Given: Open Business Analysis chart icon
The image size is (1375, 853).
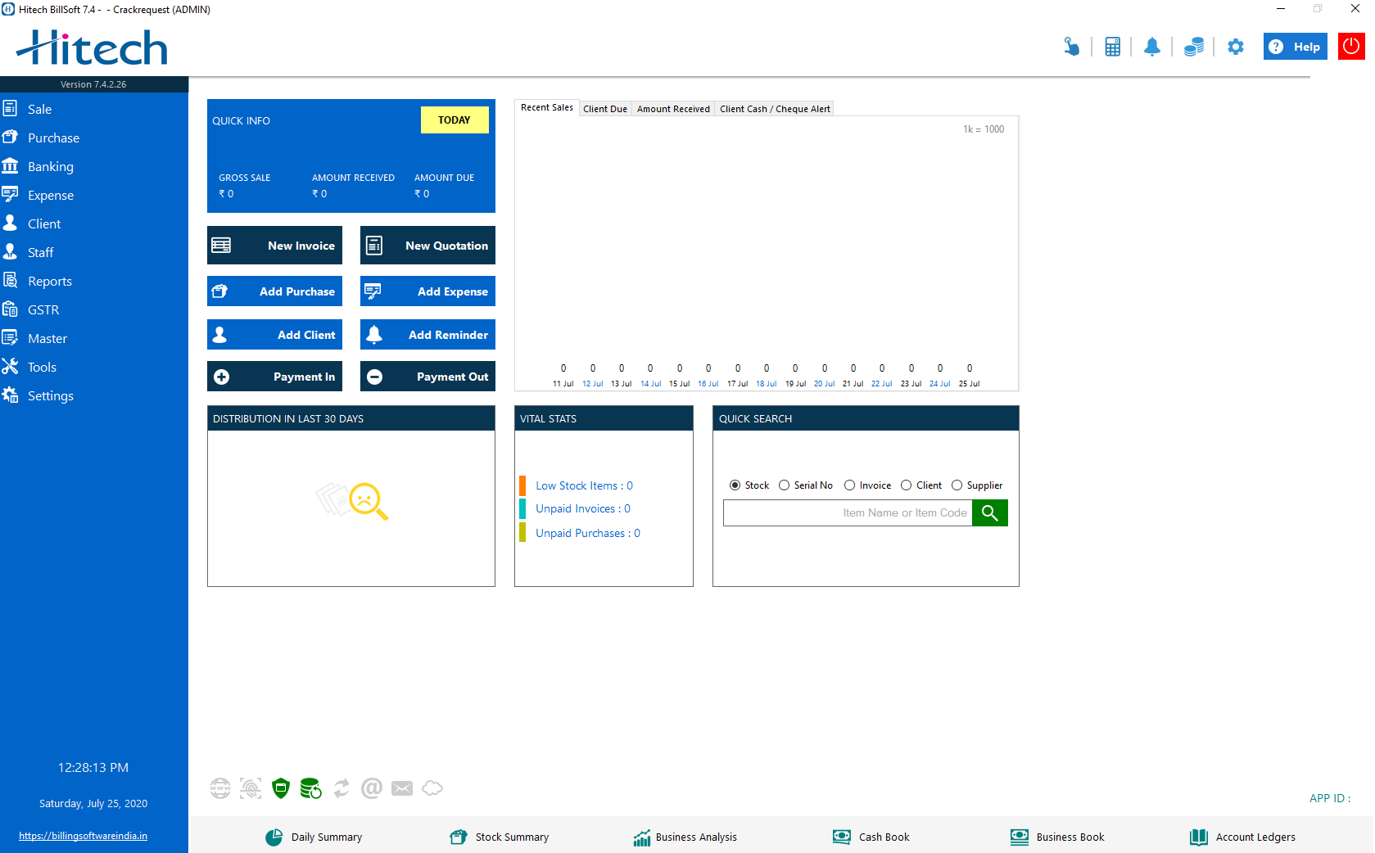Looking at the screenshot, I should pos(641,837).
